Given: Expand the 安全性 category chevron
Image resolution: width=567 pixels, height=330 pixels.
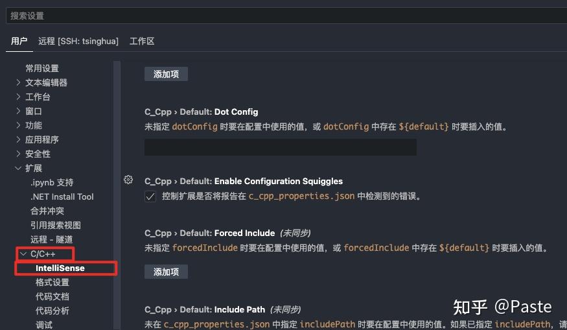Looking at the screenshot, I should tap(18, 154).
